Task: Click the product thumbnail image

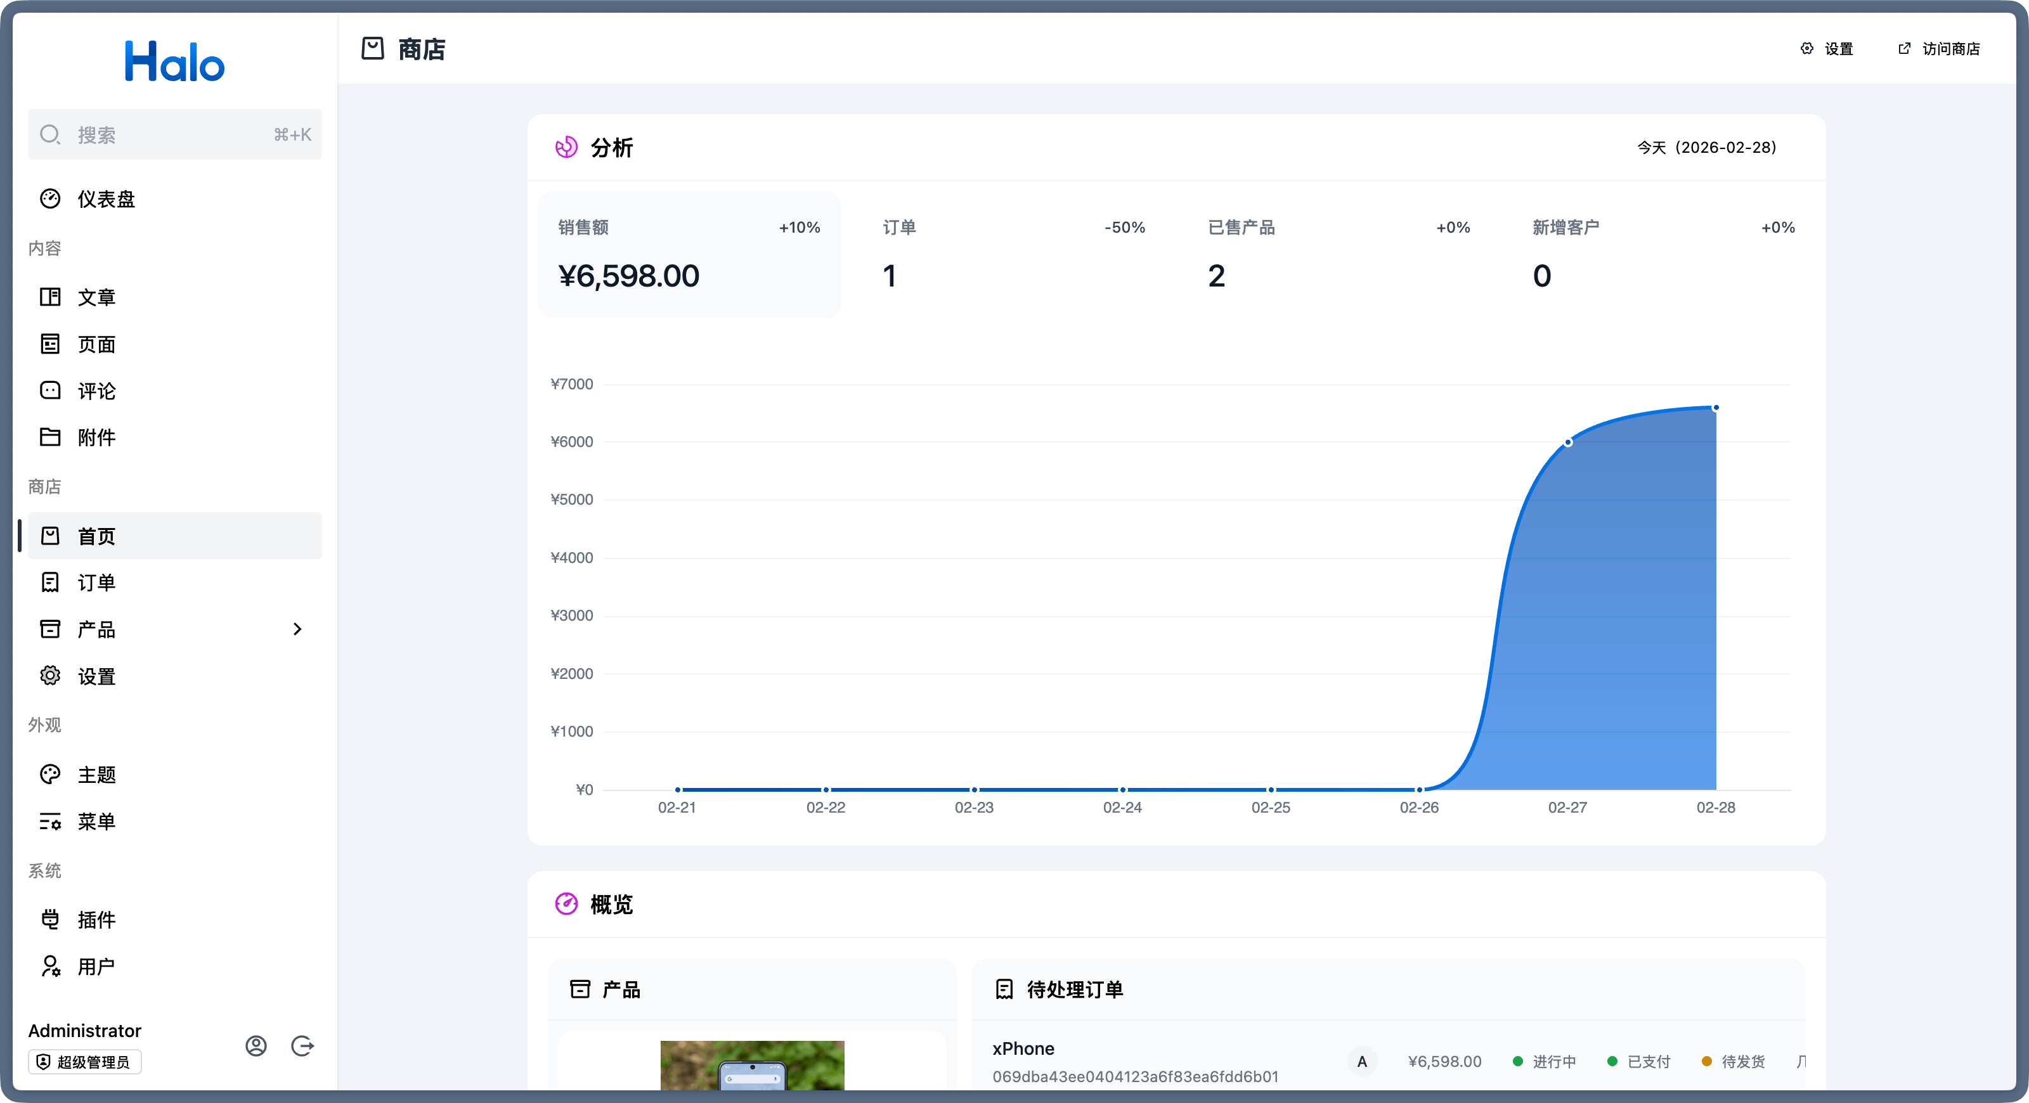Action: [x=751, y=1066]
